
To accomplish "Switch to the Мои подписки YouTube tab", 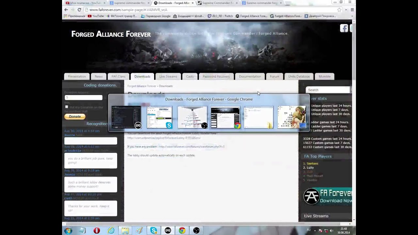I will 85,3.
